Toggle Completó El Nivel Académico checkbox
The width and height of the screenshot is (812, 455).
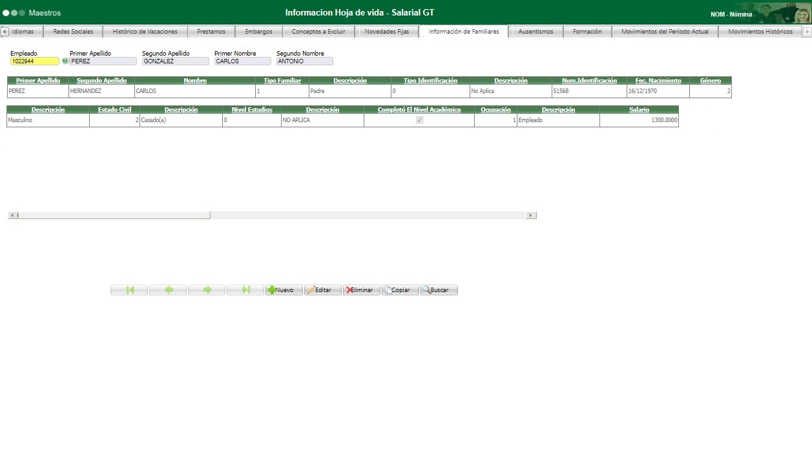coord(419,120)
